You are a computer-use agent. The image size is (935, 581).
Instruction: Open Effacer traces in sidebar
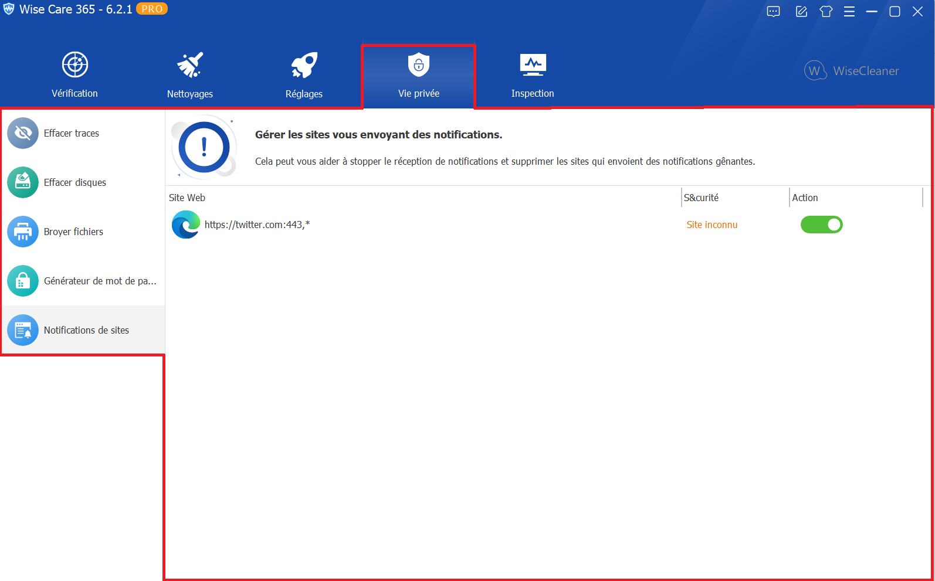[x=83, y=133]
